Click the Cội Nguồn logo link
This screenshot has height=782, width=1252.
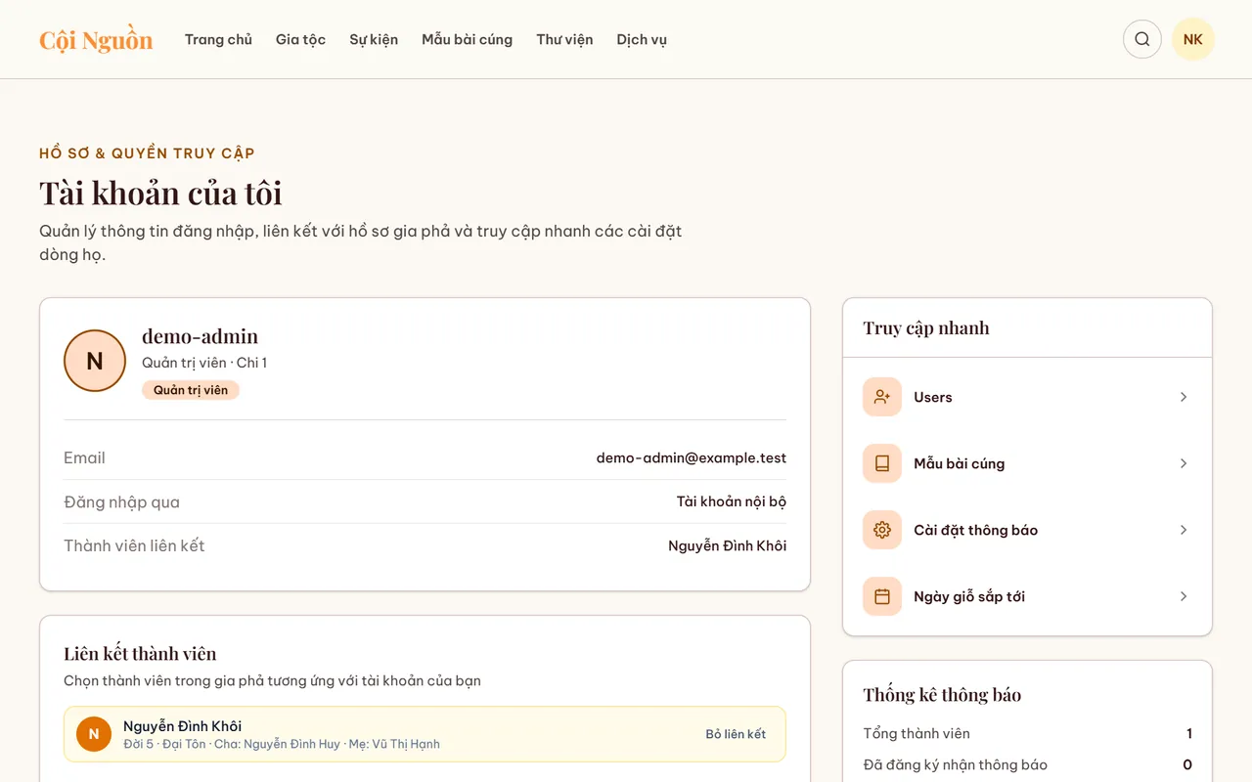96,40
